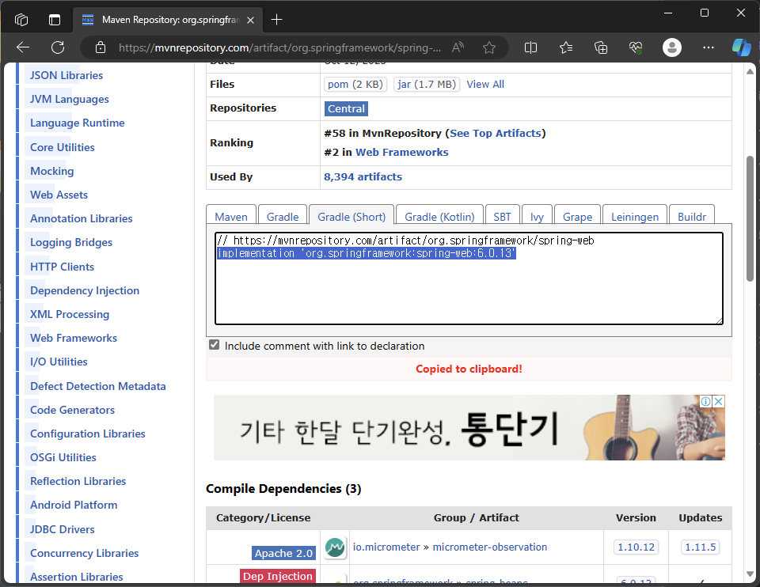Reload the page with Refresh icon
This screenshot has height=587, width=760.
click(x=58, y=47)
